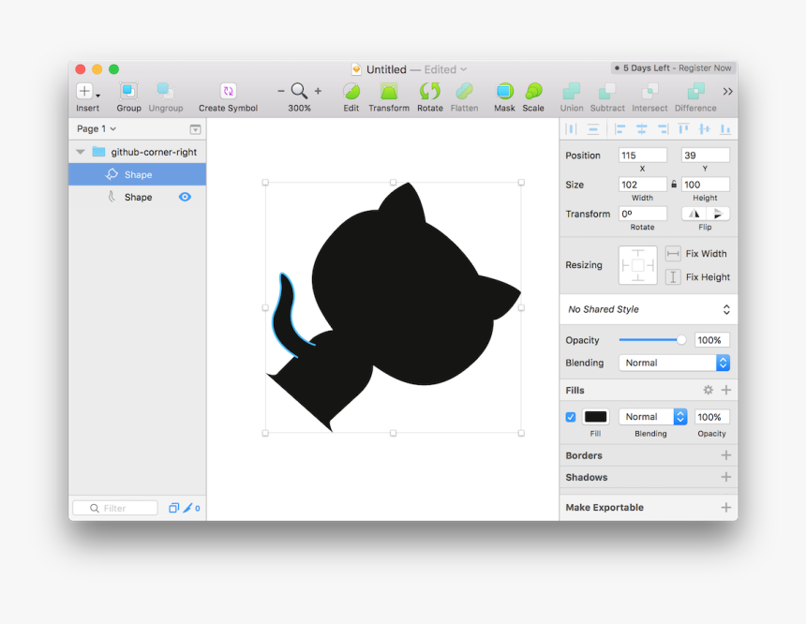This screenshot has height=624, width=806.
Task: Align left edges
Action: pos(619,129)
